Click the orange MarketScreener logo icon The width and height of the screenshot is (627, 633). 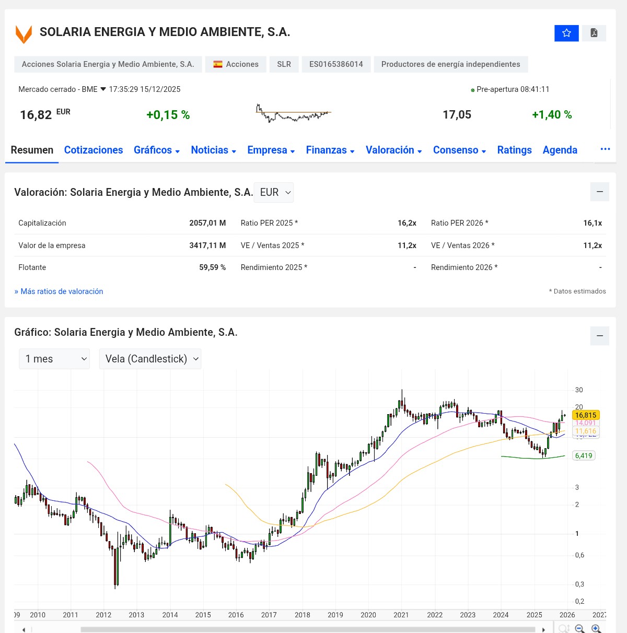click(24, 34)
